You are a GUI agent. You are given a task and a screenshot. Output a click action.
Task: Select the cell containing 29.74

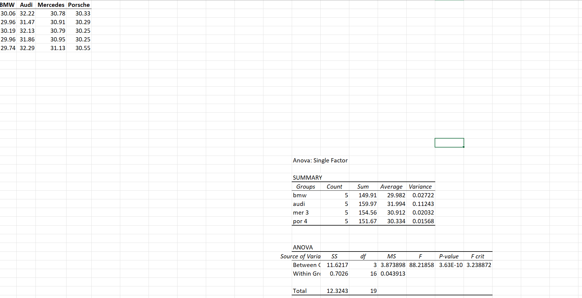(8, 48)
